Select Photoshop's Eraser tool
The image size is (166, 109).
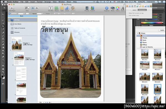point(3,44)
